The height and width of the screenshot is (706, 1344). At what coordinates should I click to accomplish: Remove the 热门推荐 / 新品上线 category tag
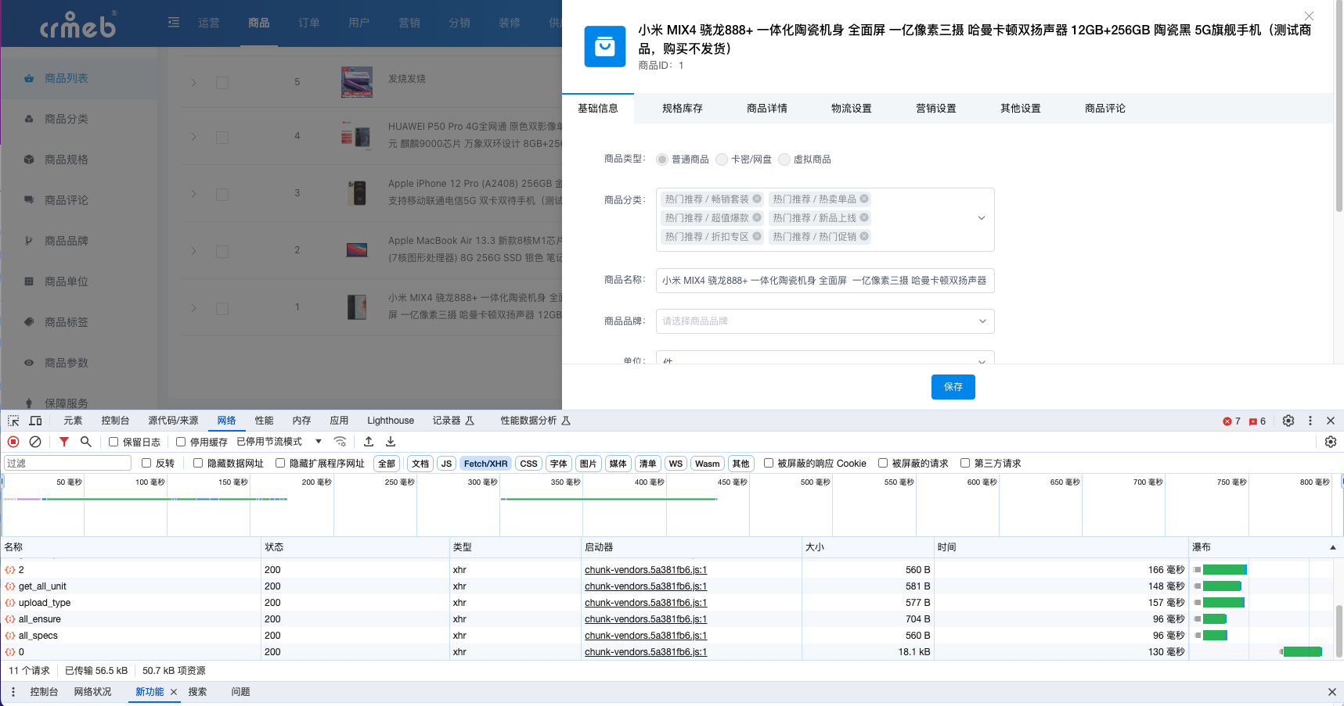point(864,218)
